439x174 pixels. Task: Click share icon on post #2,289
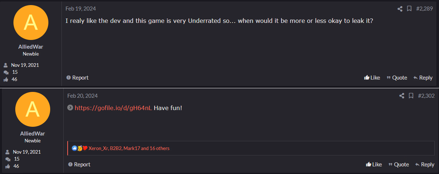[x=400, y=9]
